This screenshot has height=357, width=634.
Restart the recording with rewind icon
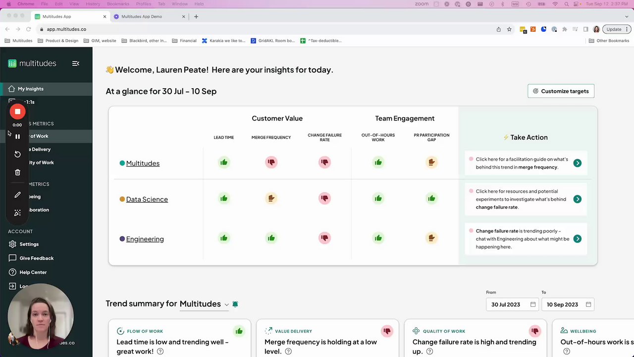click(x=17, y=154)
